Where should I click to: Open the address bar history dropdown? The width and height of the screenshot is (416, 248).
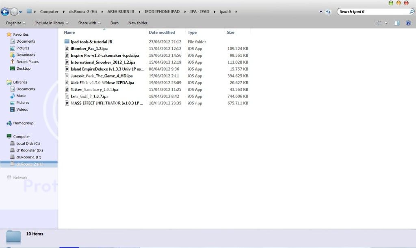321,12
